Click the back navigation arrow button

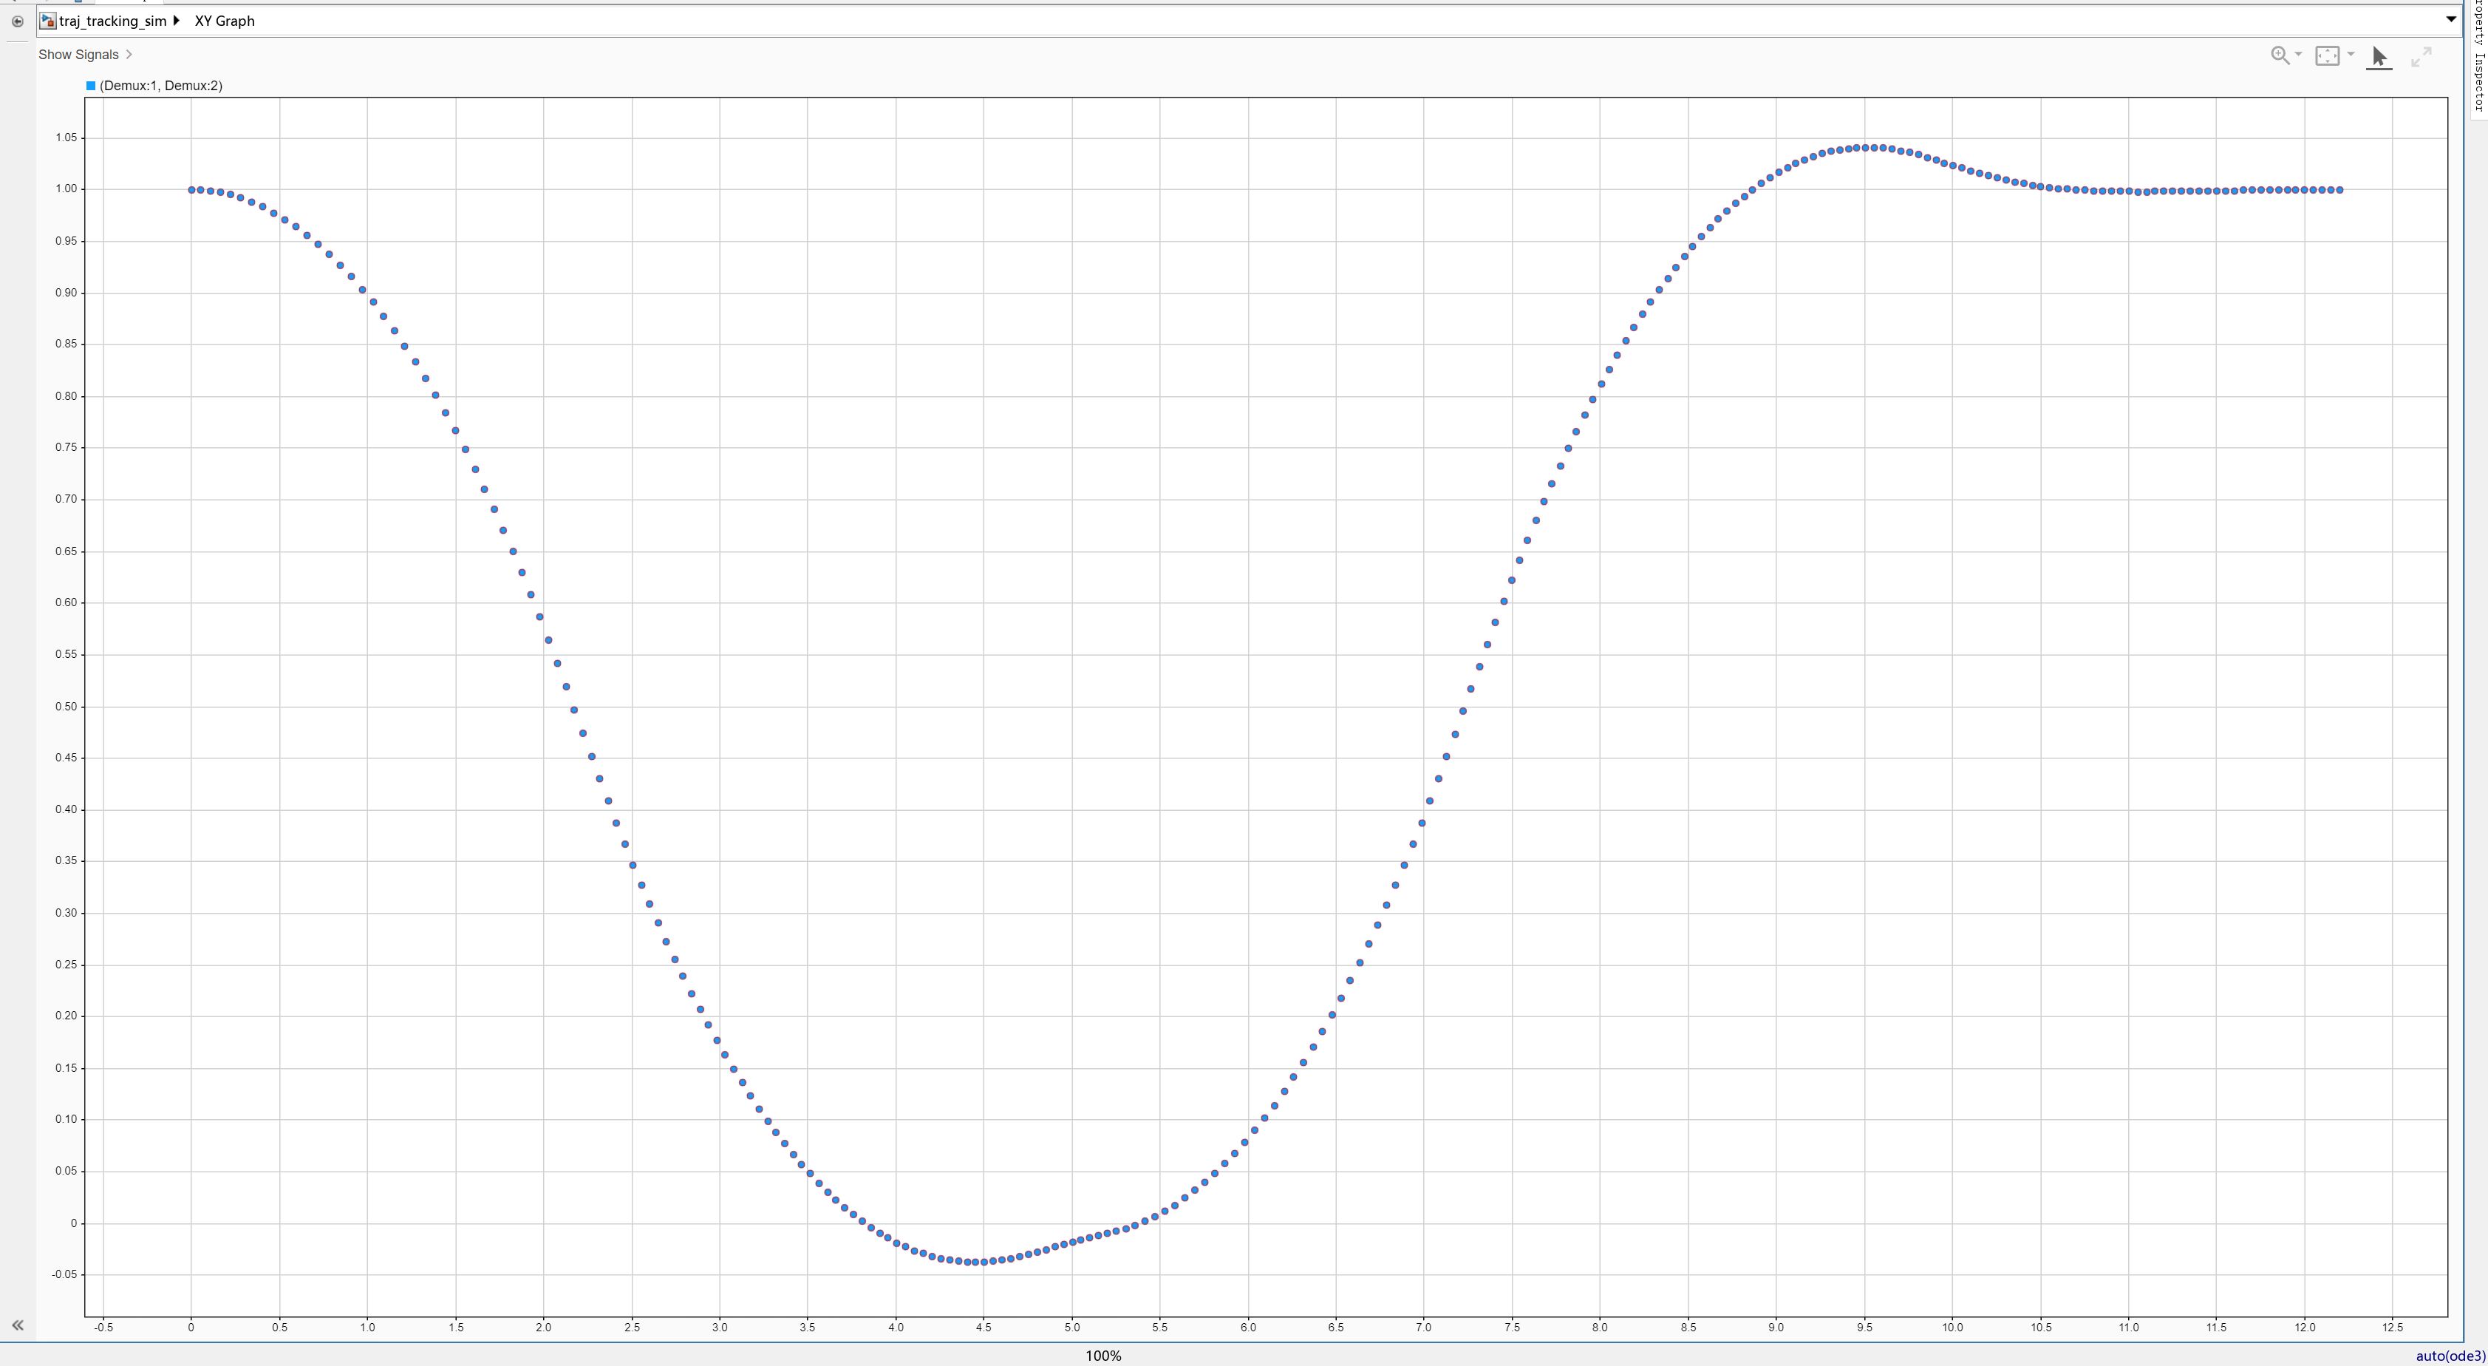click(x=18, y=21)
